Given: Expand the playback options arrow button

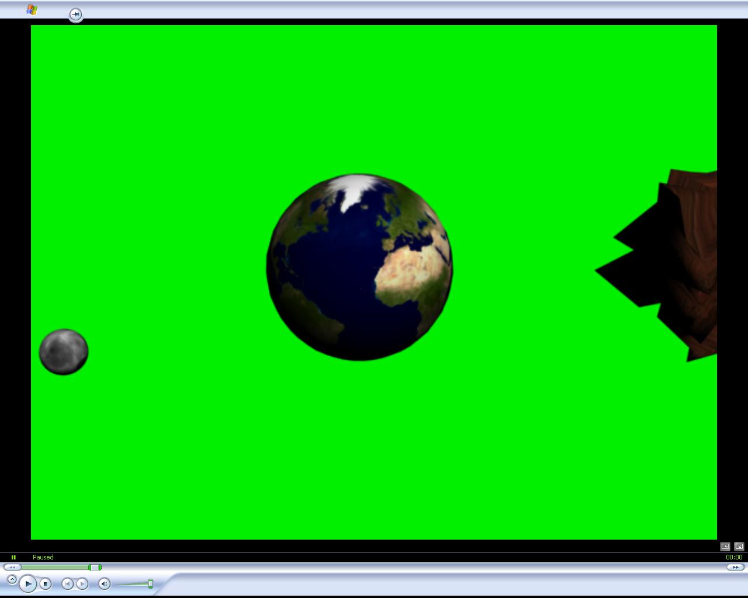Looking at the screenshot, I should pos(12,579).
